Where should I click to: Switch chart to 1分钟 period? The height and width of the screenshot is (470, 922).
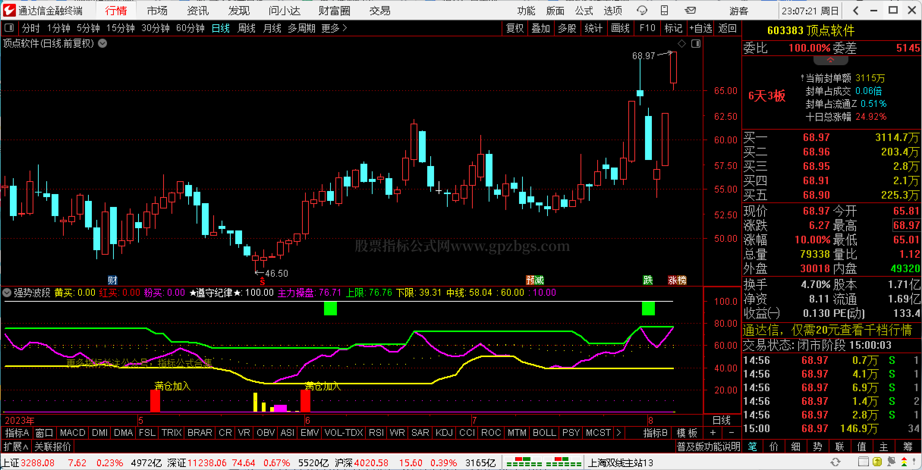tap(59, 28)
